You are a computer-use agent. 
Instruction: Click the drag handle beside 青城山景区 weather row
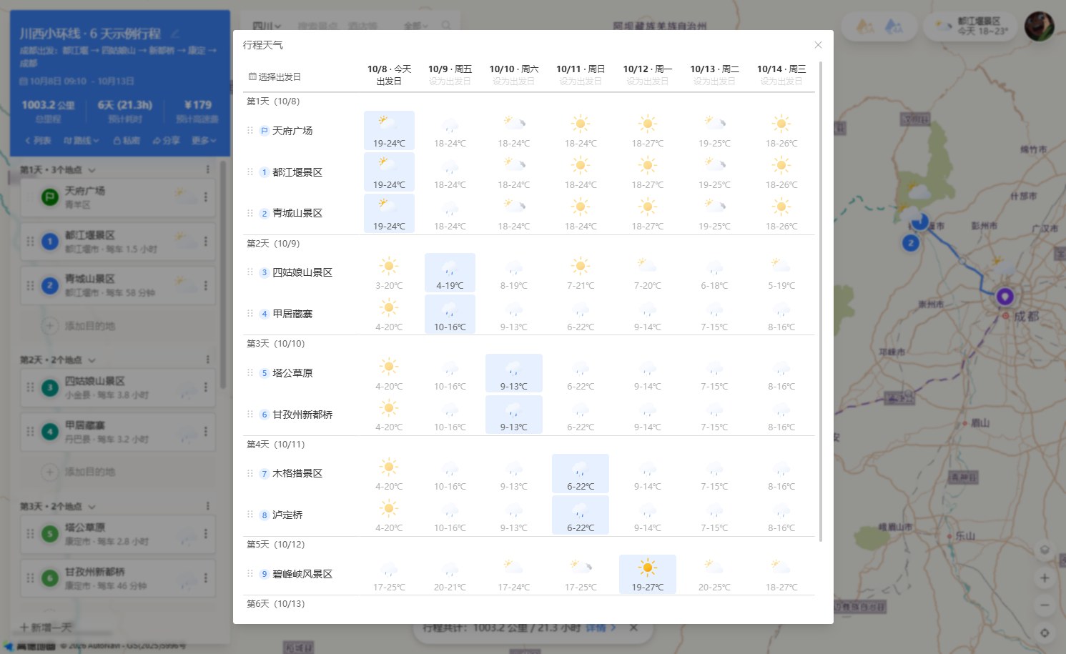[x=250, y=213]
